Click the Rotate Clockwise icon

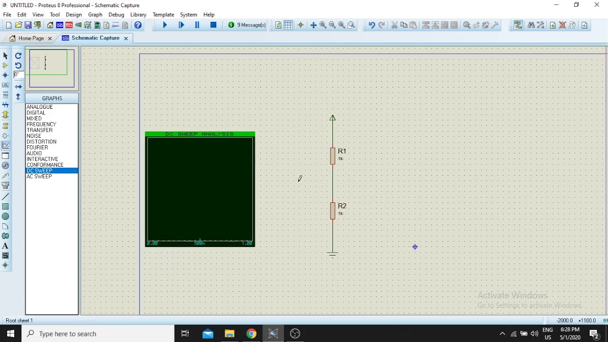pos(18,56)
